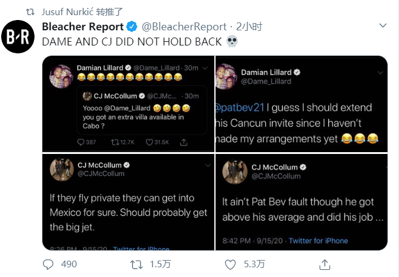The height and width of the screenshot is (277, 399).
Task: Open Bleacher Report display name profile
Action: click(83, 27)
